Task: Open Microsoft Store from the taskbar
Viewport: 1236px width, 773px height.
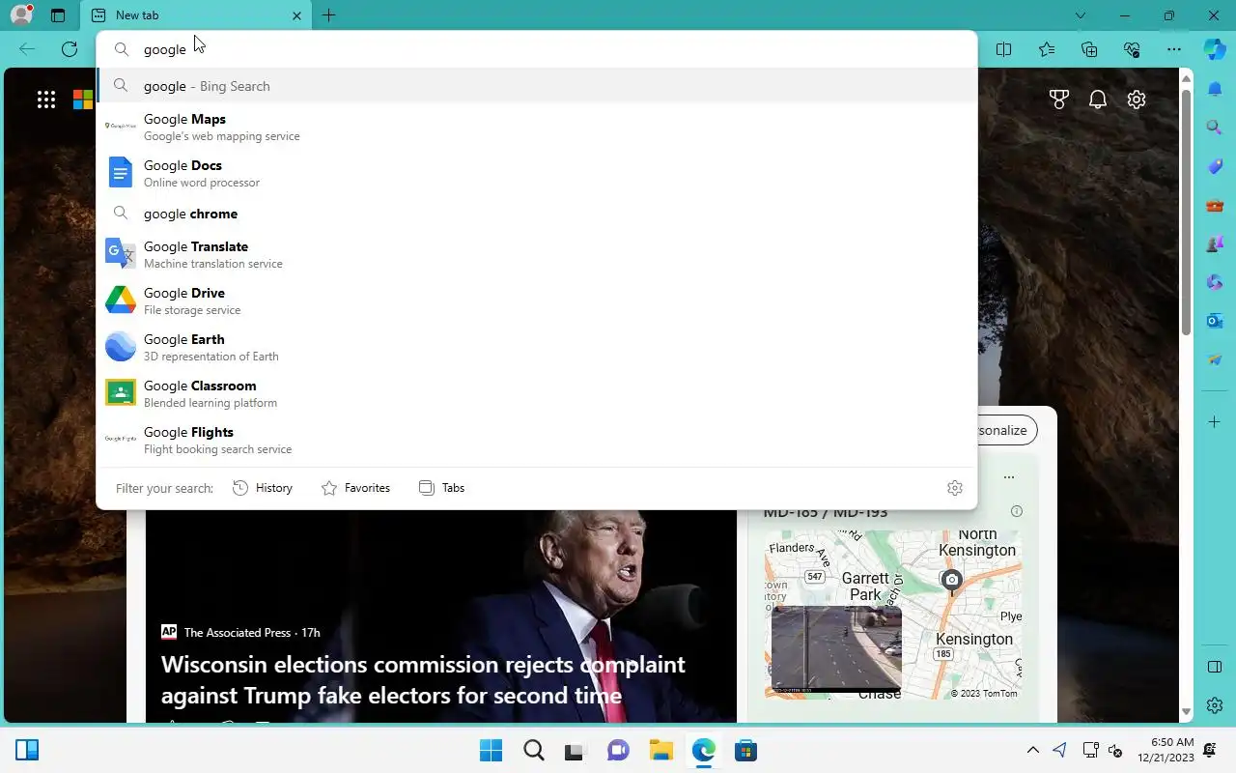Action: click(745, 751)
